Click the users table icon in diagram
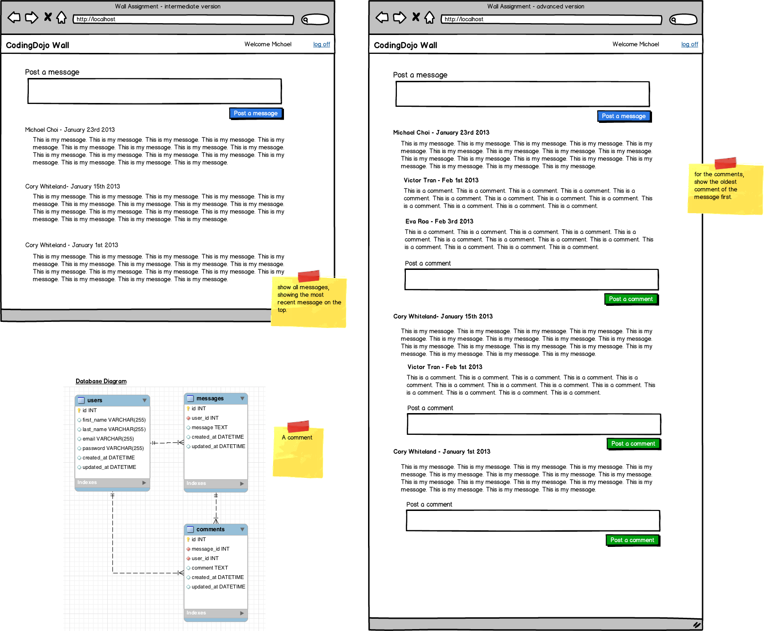Image resolution: width=764 pixels, height=631 pixels. tap(81, 400)
